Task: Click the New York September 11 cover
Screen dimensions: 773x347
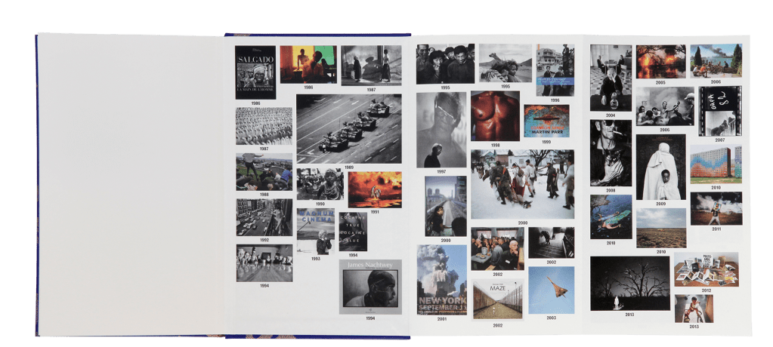Action: [441, 279]
